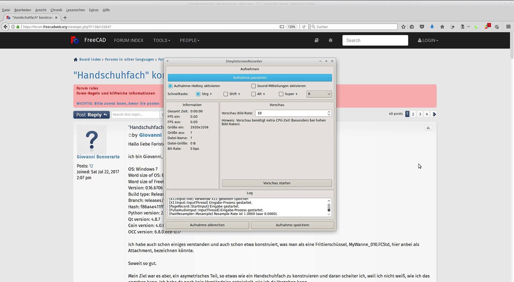Open SimpleScreenRecorder window menu arrow
Viewport: 514px width, 282px height.
(168, 61)
